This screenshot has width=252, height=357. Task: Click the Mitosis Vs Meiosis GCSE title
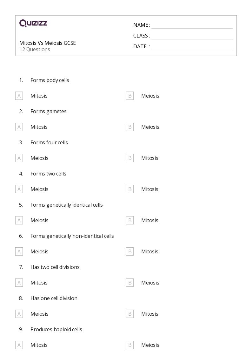point(48,43)
